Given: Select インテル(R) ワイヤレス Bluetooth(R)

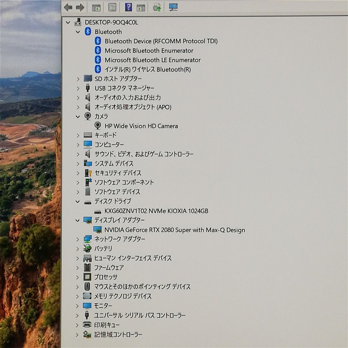Looking at the screenshot, I should (148, 70).
